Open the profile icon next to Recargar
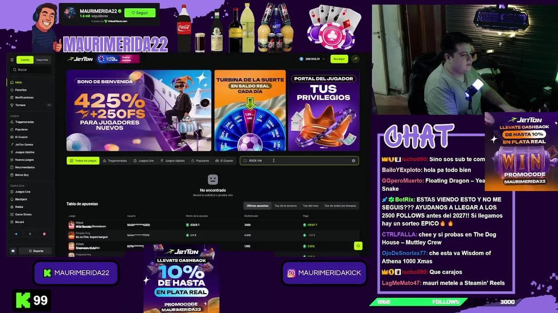 [x=356, y=59]
